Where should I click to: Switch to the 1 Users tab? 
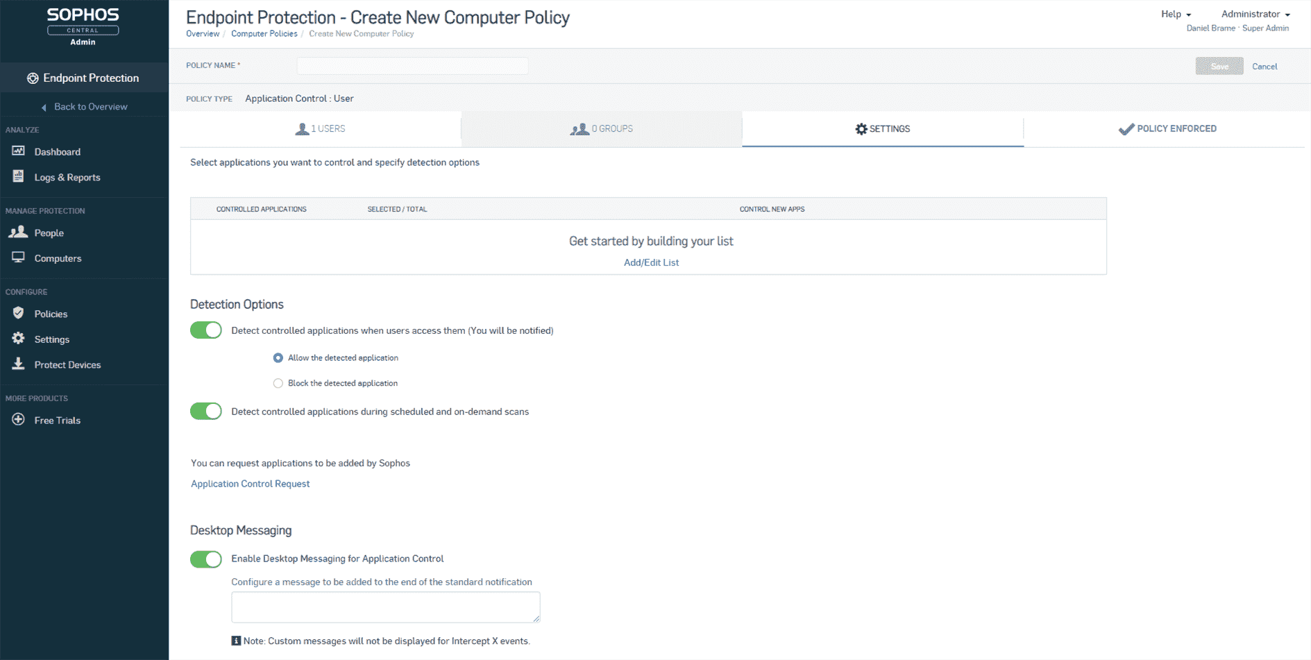pos(321,129)
